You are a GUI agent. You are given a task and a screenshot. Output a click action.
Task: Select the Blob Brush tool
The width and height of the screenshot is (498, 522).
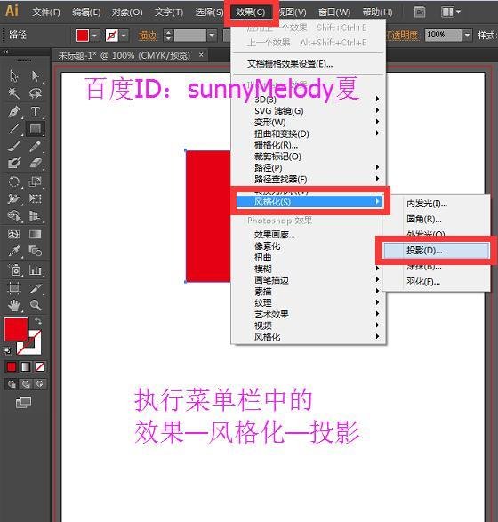(x=14, y=163)
